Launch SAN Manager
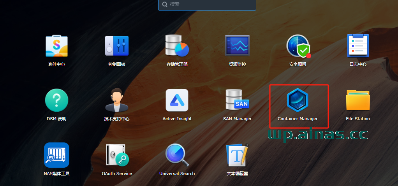Image resolution: width=398 pixels, height=186 pixels. (x=237, y=100)
